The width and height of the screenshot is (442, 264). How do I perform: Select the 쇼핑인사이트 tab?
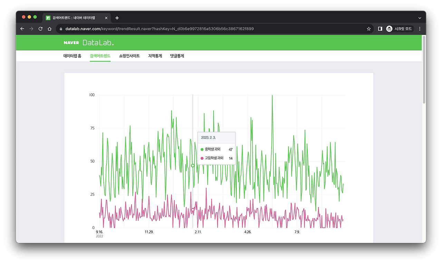129,56
